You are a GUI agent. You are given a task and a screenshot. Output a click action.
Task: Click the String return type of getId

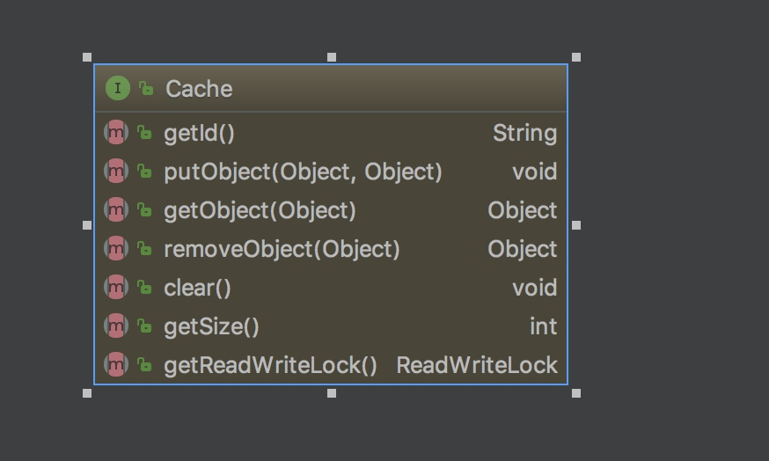[524, 134]
